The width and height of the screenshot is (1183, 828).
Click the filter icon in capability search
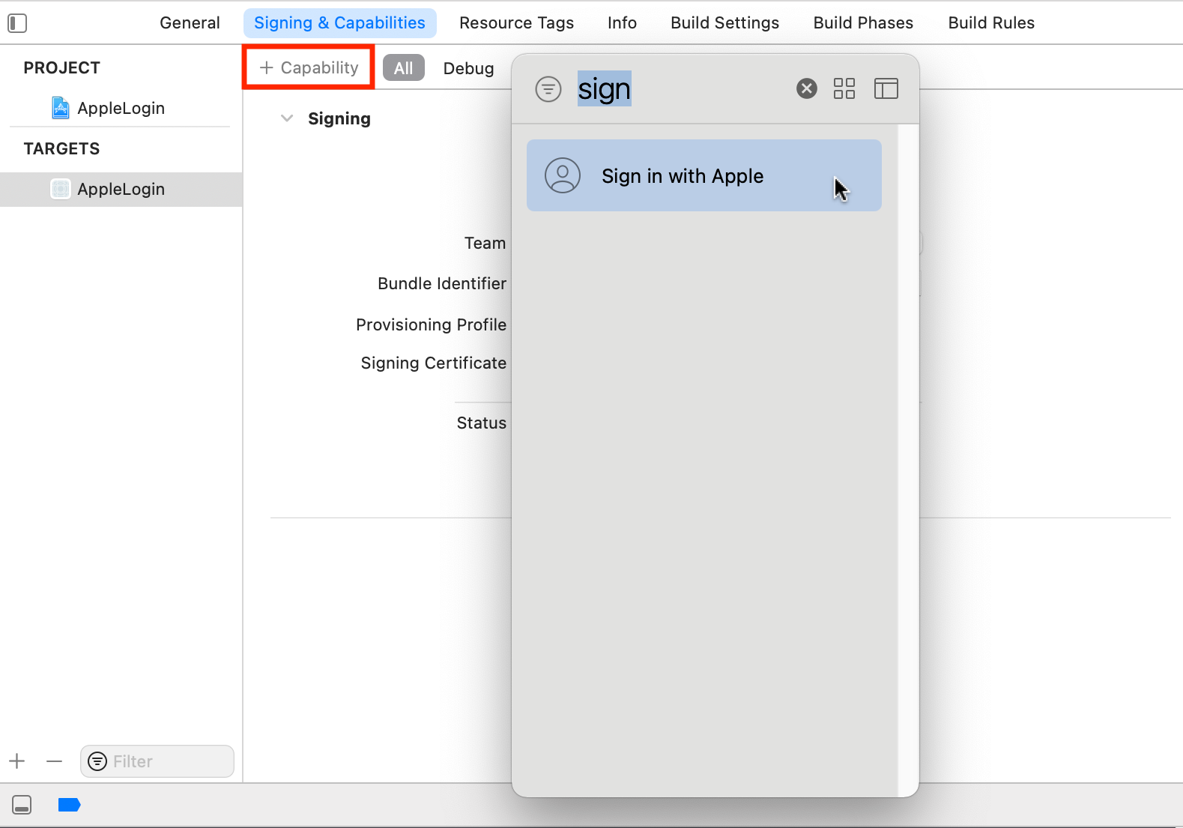(x=548, y=89)
